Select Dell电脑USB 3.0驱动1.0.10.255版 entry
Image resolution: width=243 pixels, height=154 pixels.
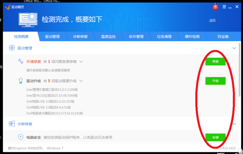[50, 101]
